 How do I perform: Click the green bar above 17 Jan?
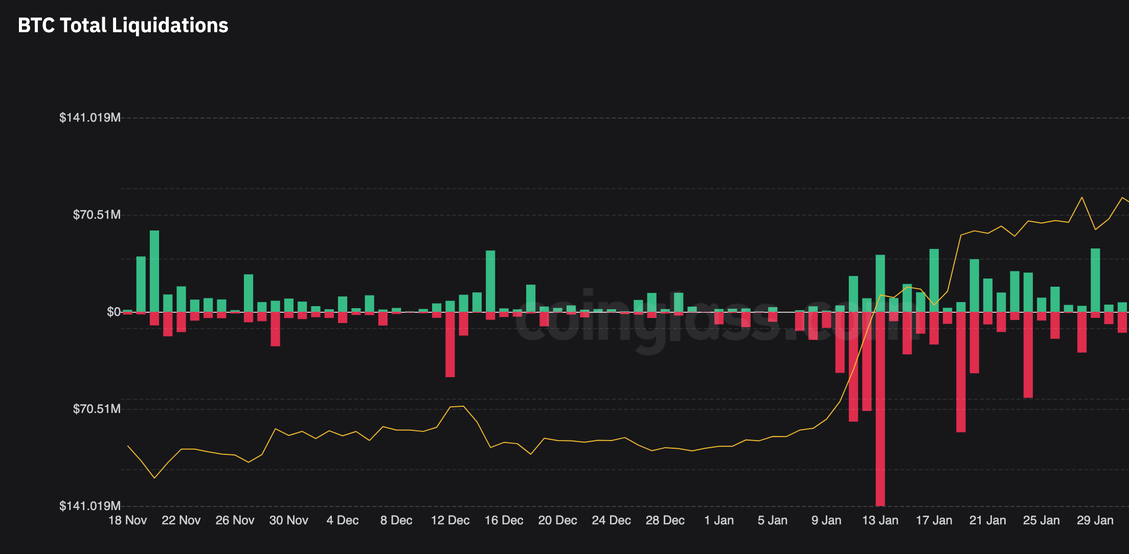(x=934, y=280)
